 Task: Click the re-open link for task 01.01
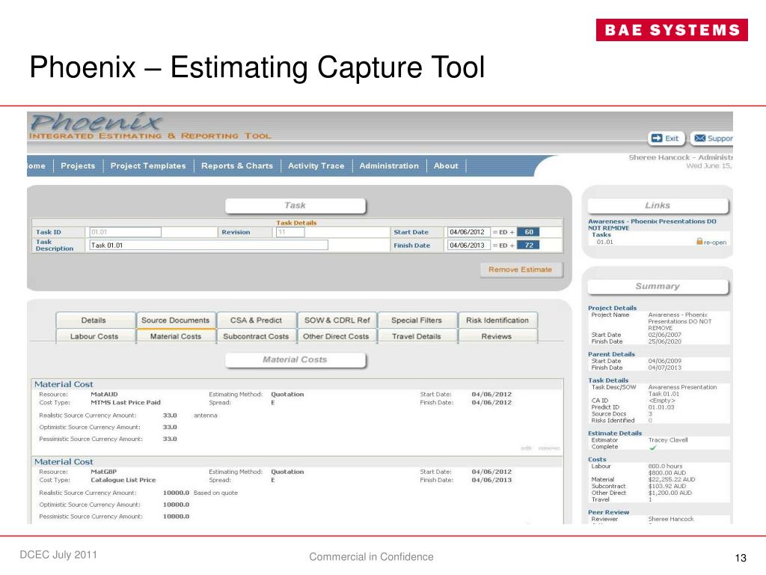tap(715, 243)
